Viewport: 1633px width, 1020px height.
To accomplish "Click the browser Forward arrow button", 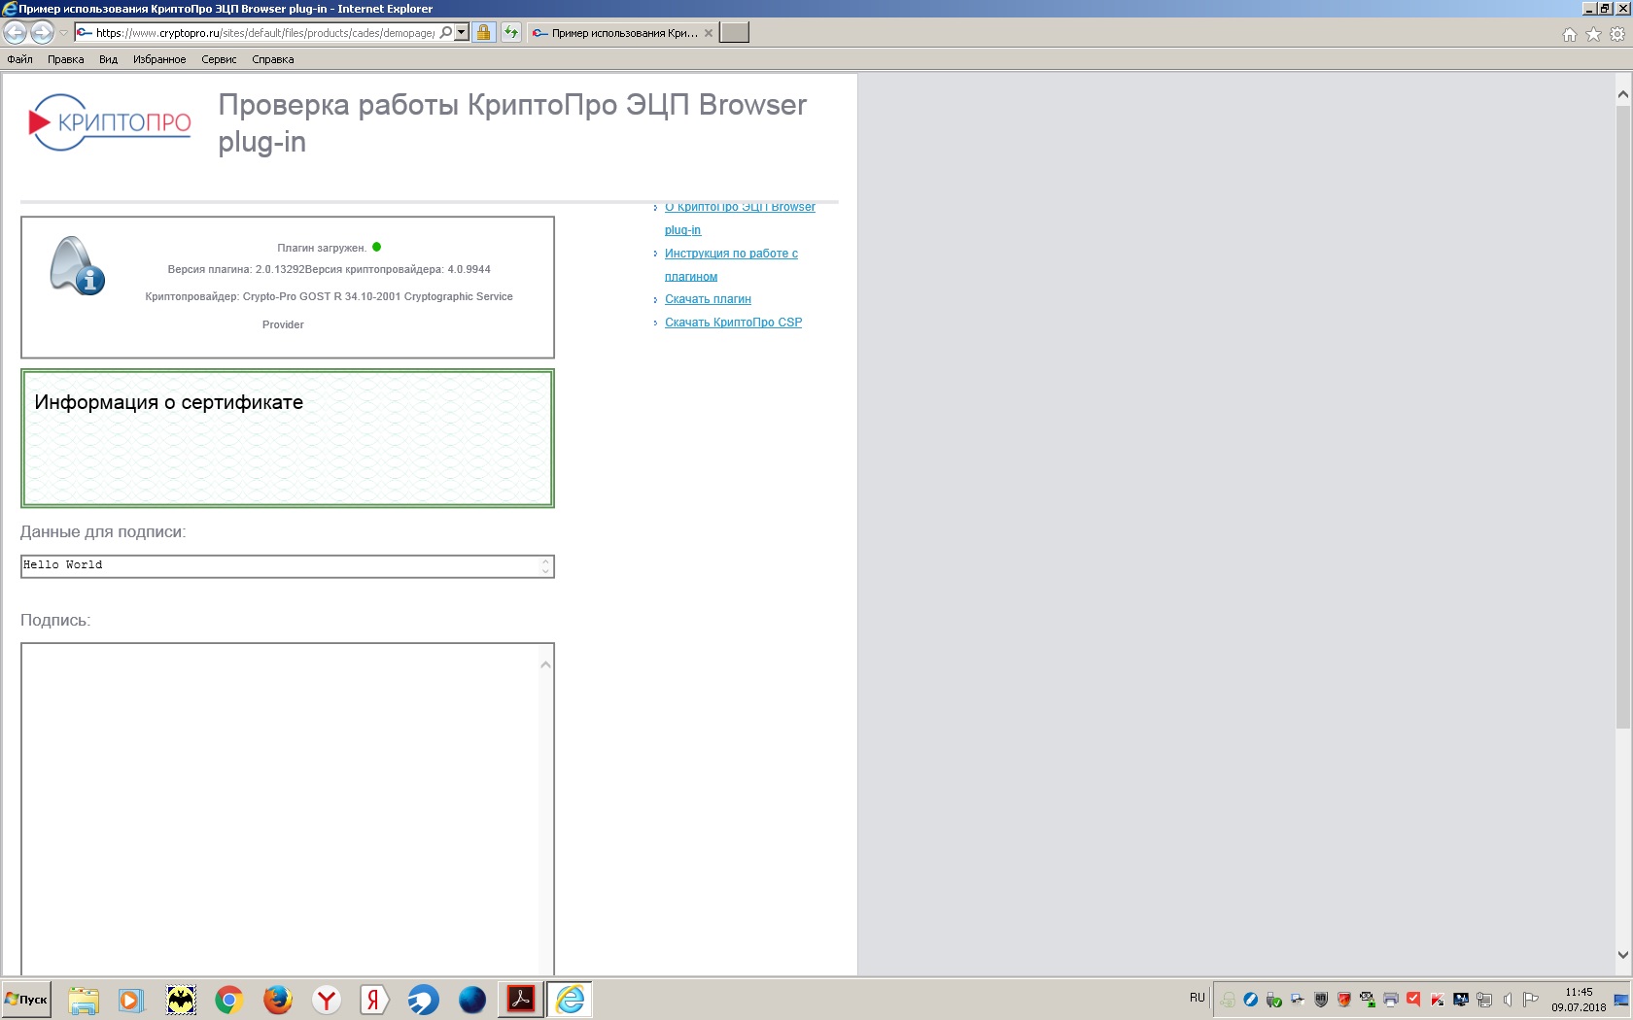I will [x=42, y=33].
